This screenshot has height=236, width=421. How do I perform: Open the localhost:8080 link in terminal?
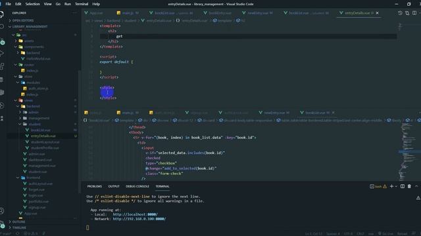135,214
